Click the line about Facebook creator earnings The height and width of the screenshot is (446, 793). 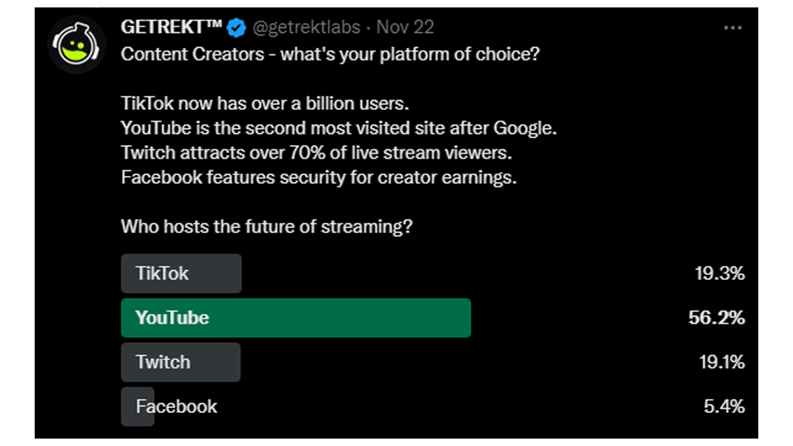click(318, 177)
